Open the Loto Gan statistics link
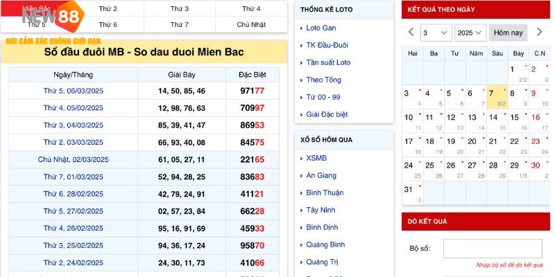555x277 pixels. click(321, 28)
